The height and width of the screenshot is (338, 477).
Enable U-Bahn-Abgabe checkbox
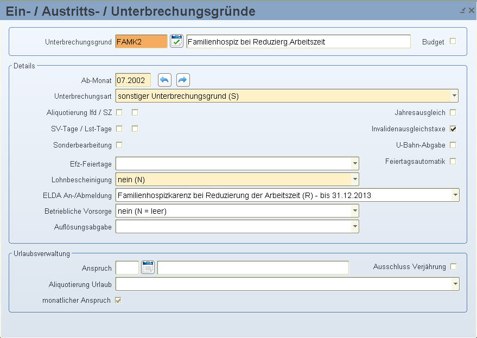tap(453, 145)
